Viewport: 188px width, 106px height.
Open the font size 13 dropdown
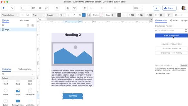pyautogui.click(x=63, y=15)
